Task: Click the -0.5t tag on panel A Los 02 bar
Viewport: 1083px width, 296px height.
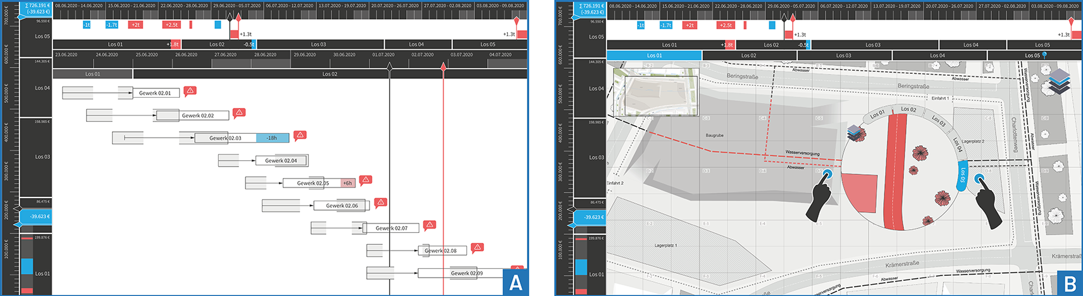Action: pos(250,44)
